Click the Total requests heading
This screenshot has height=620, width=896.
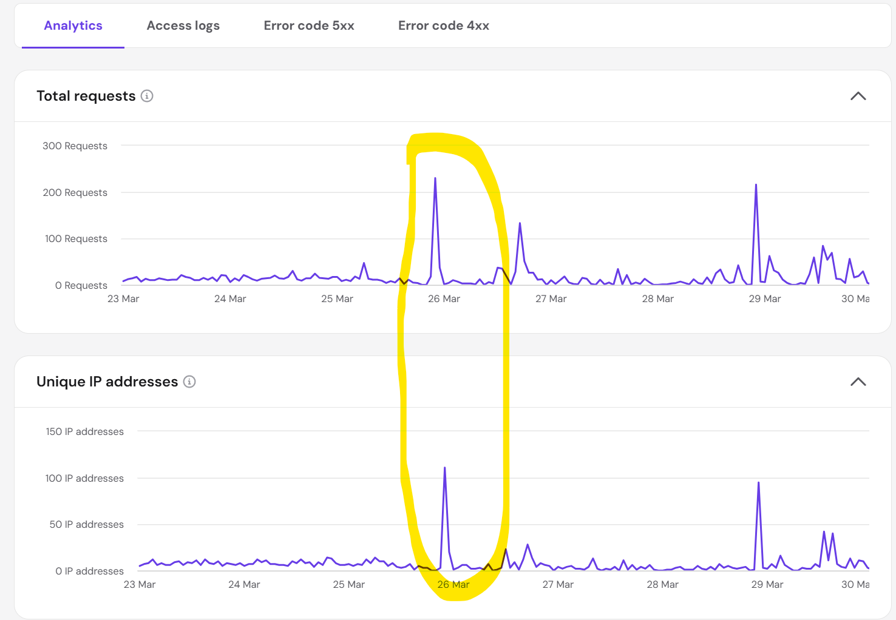[x=86, y=96]
